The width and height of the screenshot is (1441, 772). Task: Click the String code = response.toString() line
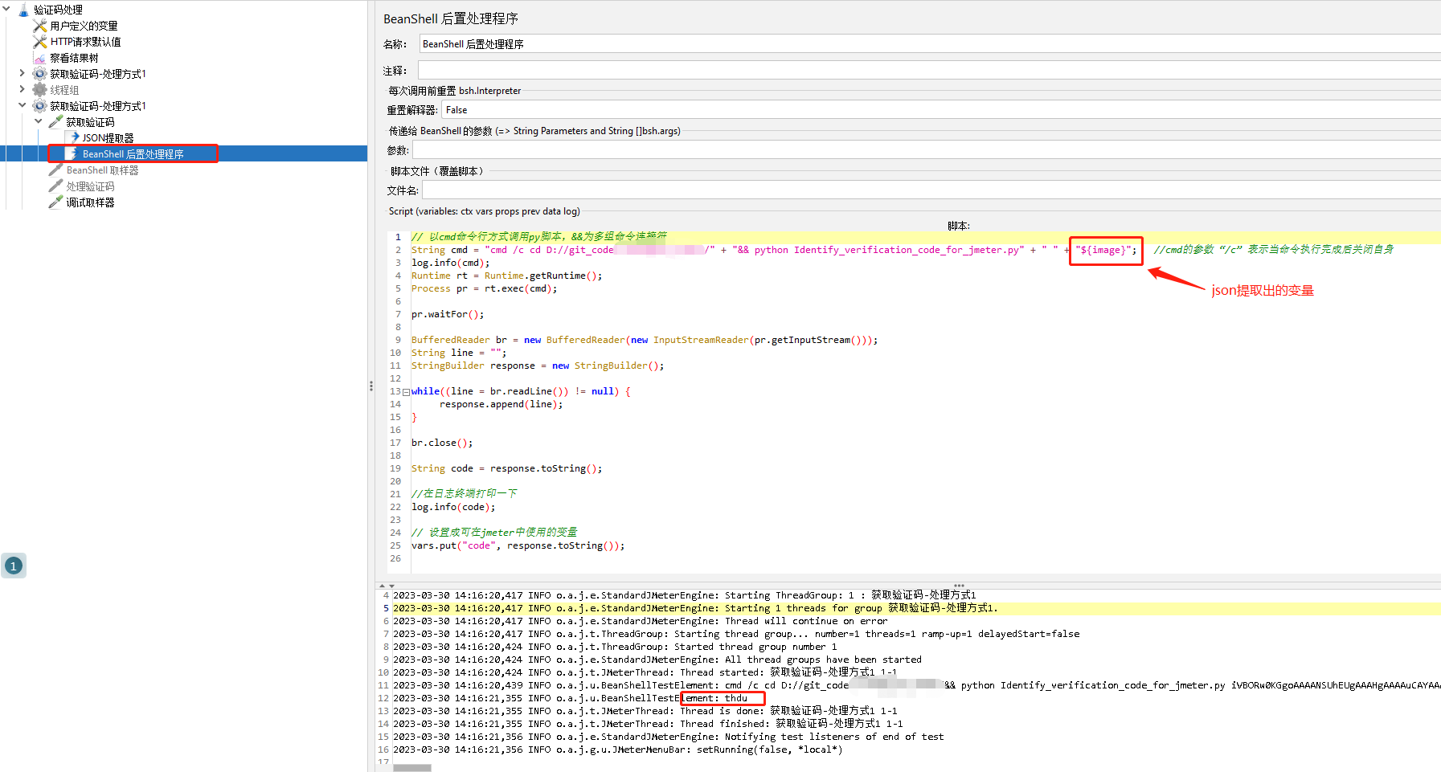click(x=506, y=468)
